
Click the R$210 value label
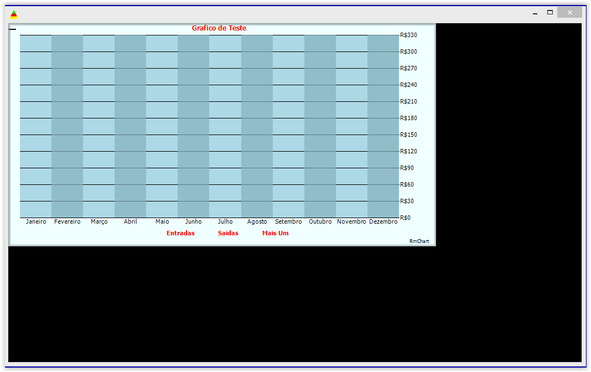pyautogui.click(x=408, y=101)
